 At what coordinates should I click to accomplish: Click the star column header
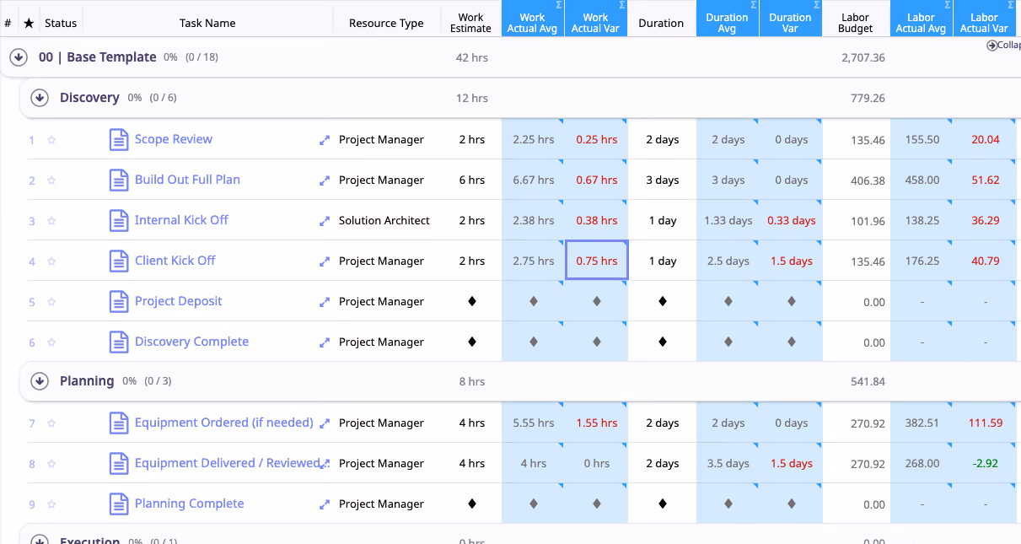(29, 23)
